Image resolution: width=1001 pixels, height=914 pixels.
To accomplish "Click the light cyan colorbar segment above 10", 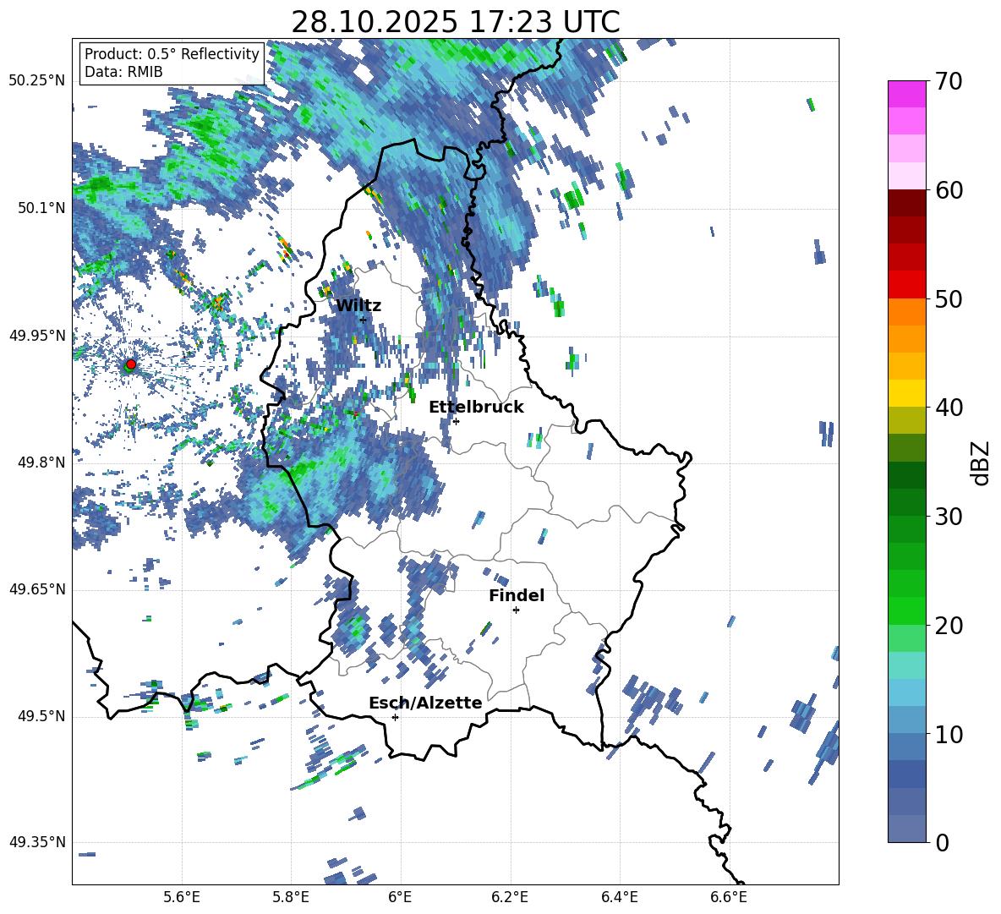I will click(x=907, y=692).
